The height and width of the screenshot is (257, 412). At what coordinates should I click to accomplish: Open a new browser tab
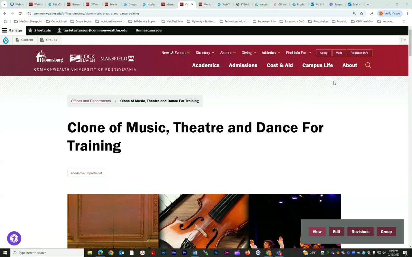point(368,4)
